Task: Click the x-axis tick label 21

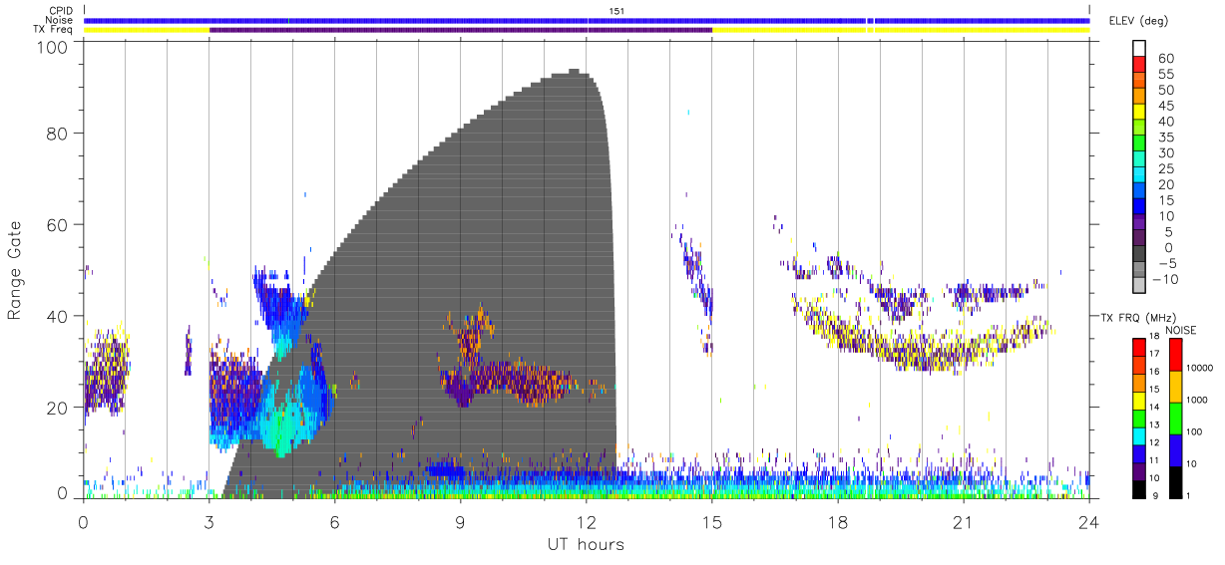Action: pos(963,521)
